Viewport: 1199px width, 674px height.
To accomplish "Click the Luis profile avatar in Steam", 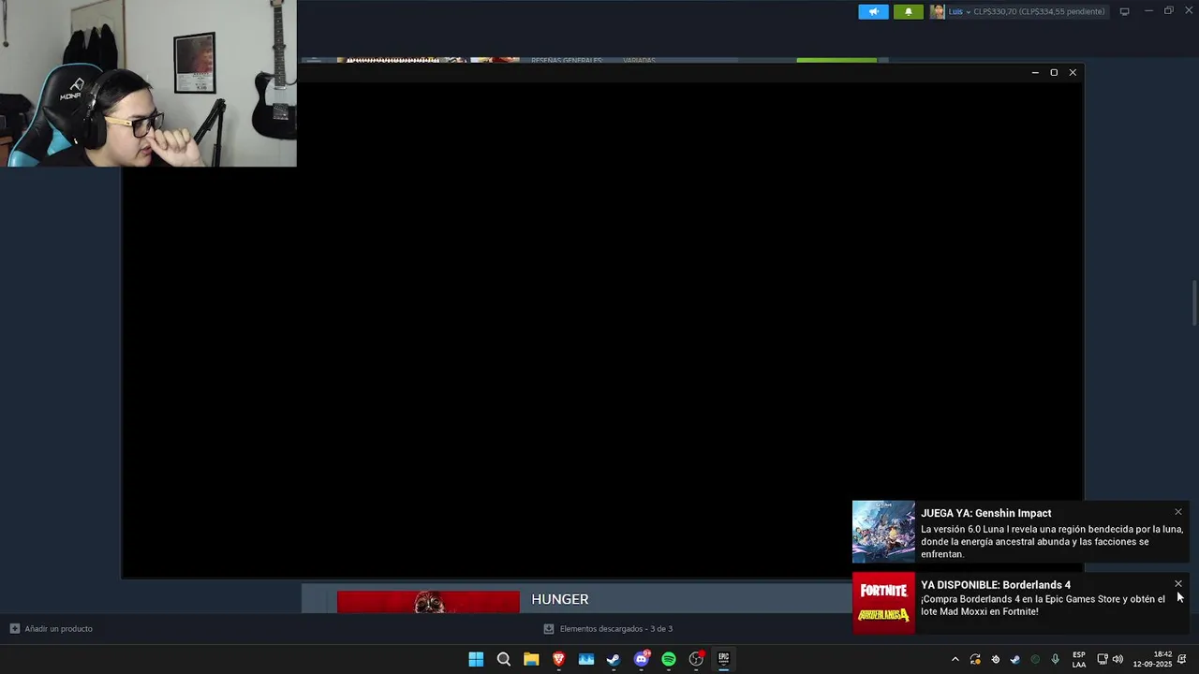I will (937, 11).
